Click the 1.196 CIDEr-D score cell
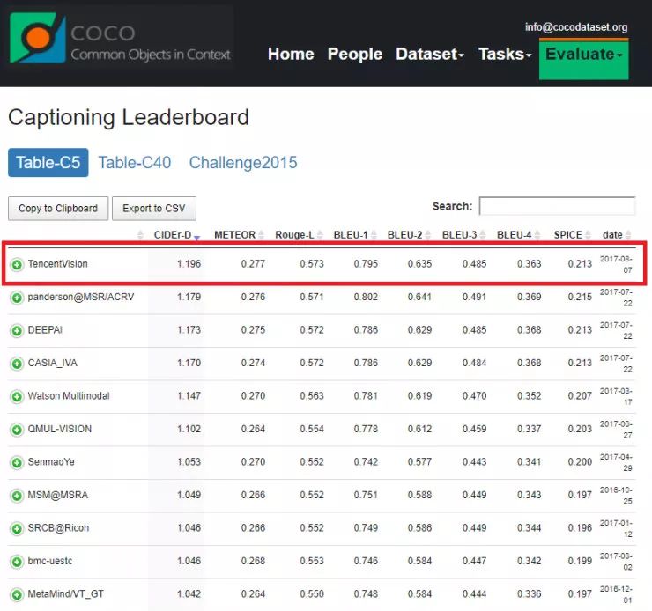The height and width of the screenshot is (611, 652). coord(189,264)
